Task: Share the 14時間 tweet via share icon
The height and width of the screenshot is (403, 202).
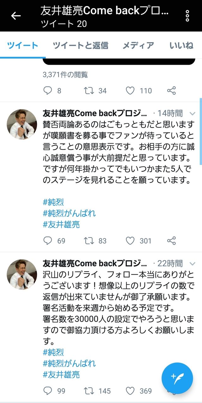Action: pyautogui.click(x=171, y=241)
